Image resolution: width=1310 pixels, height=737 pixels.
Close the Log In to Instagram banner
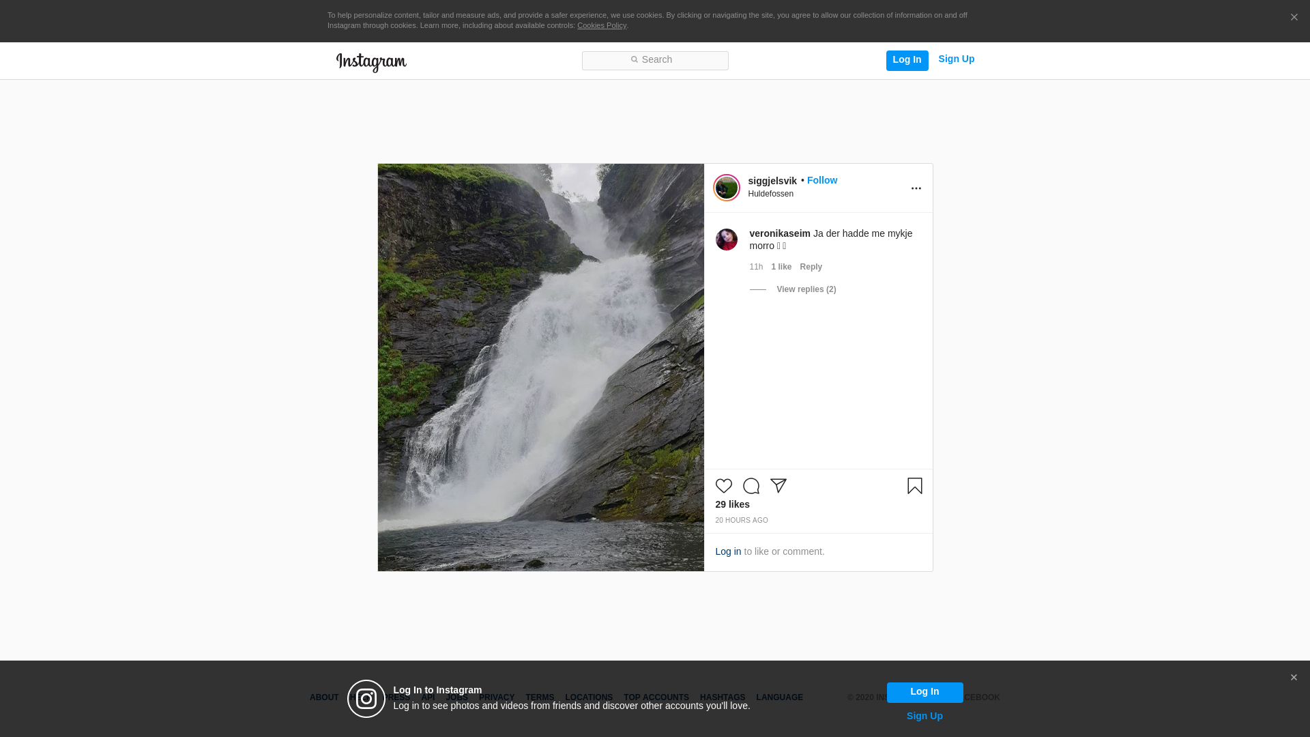[1294, 678]
